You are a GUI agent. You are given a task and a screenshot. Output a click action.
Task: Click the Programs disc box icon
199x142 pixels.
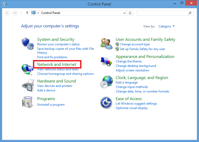(27, 102)
